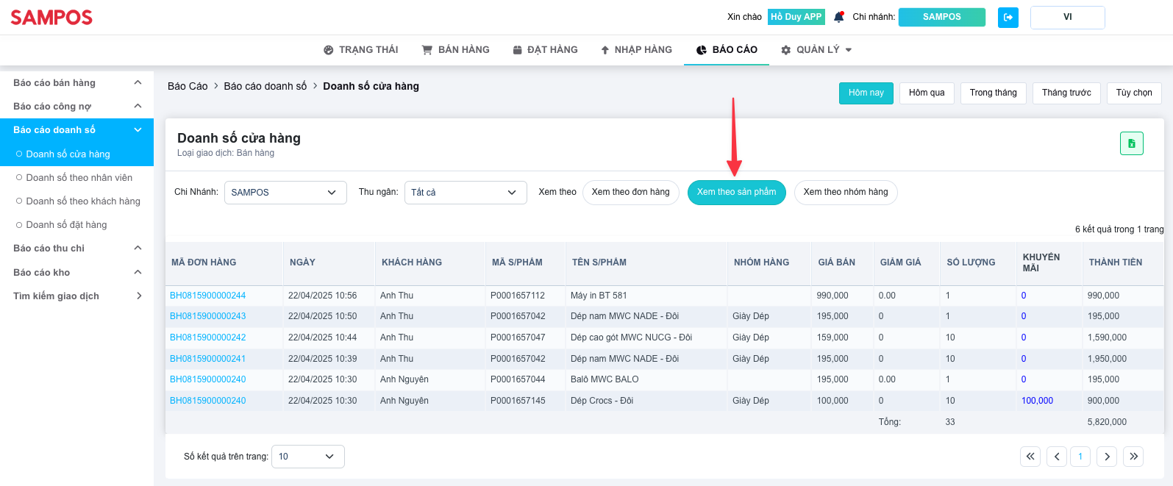Expand Báo cáo công nợ section
The width and height of the screenshot is (1173, 486).
[x=77, y=107]
